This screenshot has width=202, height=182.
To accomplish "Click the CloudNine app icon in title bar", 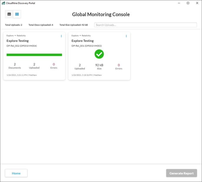I will tap(3, 3).
